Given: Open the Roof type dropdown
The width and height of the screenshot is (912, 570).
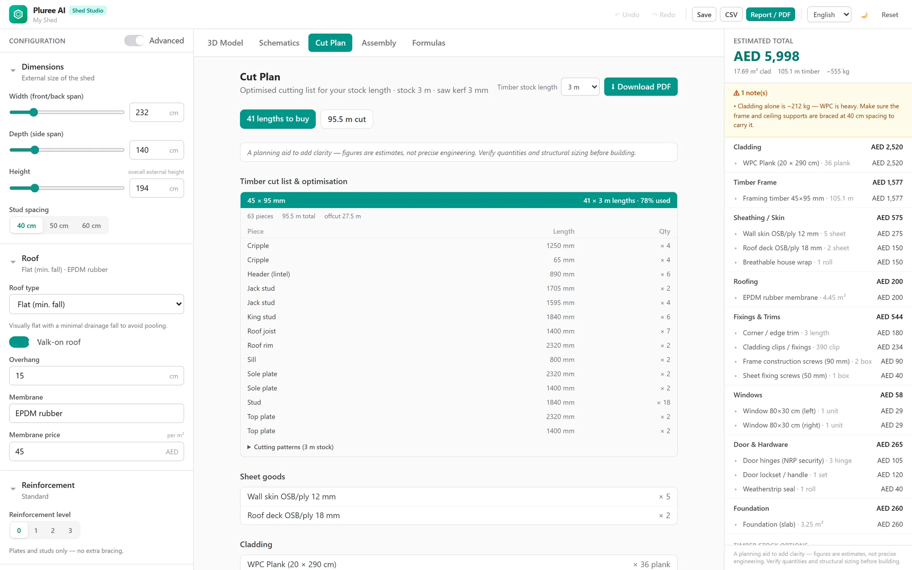Looking at the screenshot, I should click(x=97, y=304).
